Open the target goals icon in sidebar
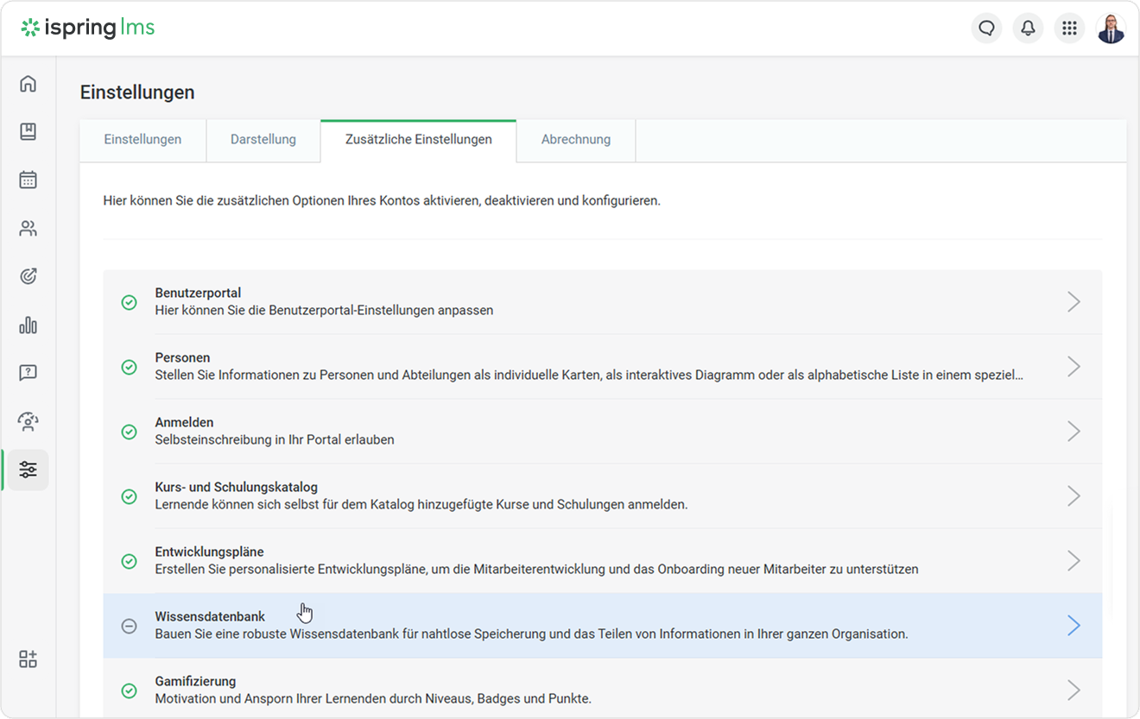 [x=28, y=277]
